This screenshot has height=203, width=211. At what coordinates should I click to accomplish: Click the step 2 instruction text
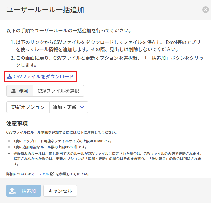[108, 61]
